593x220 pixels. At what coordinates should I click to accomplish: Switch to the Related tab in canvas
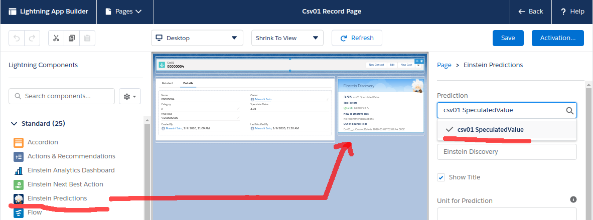pos(167,83)
